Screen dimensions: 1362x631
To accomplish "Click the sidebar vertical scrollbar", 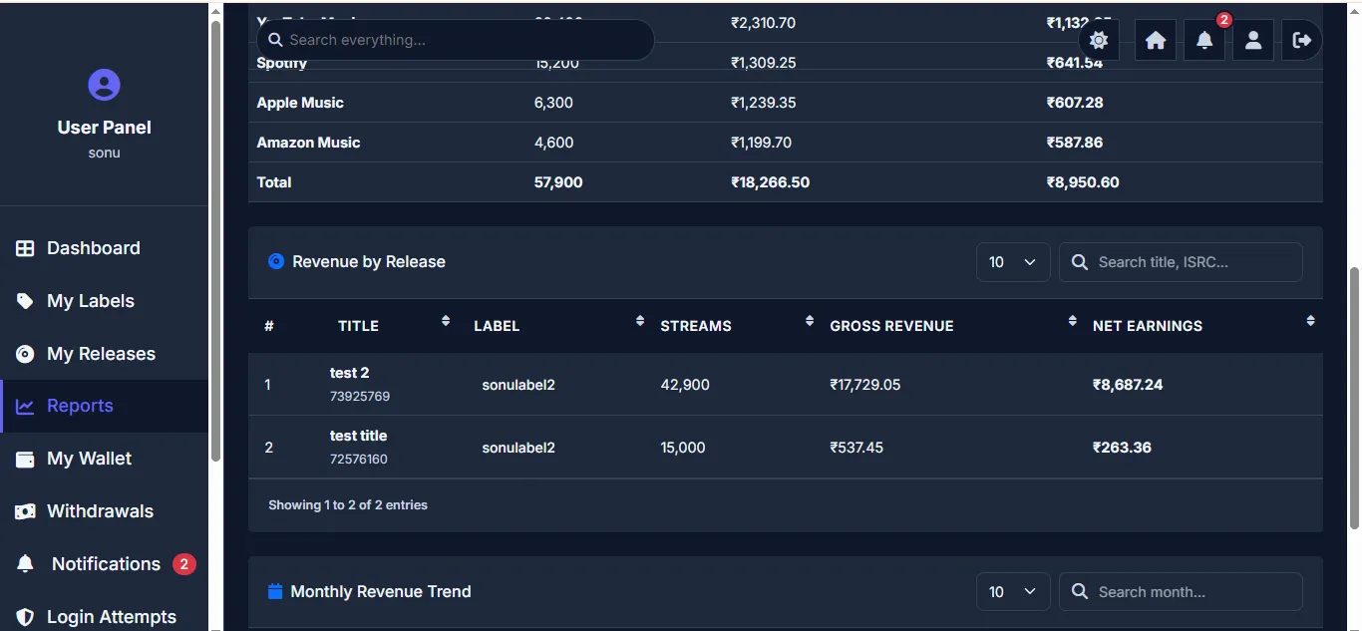I will [x=216, y=239].
